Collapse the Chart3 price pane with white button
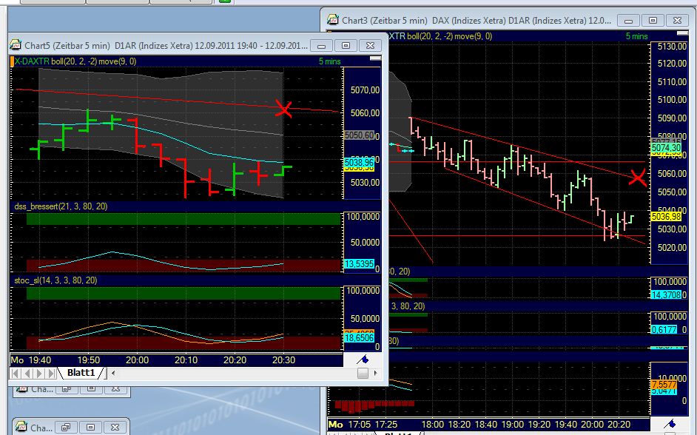This screenshot has height=435, width=697. (682, 33)
